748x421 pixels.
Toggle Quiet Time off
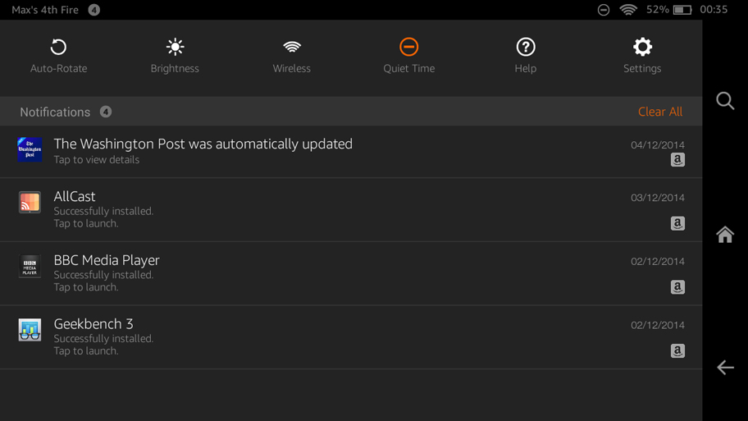coord(408,47)
